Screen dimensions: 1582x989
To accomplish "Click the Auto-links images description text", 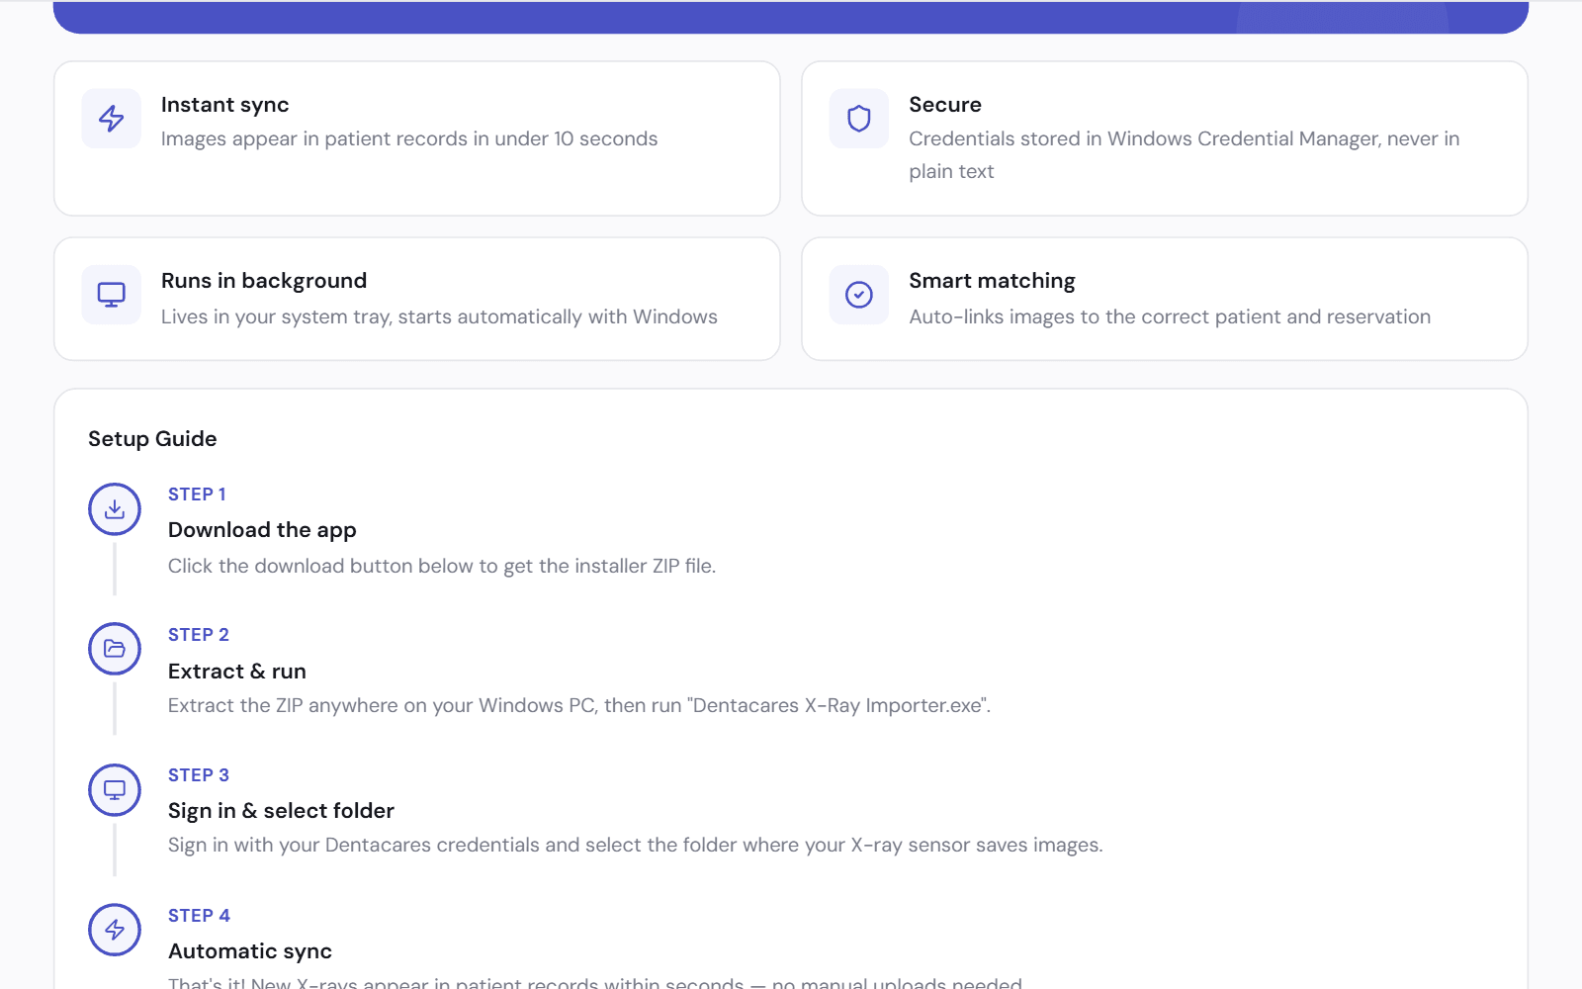I will pyautogui.click(x=1170, y=317).
